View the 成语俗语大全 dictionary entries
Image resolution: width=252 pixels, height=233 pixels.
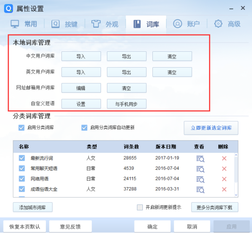tap(200, 190)
